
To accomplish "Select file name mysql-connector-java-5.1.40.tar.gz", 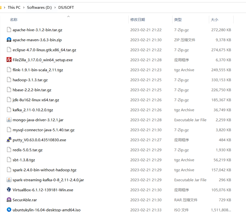I will point(44,130).
